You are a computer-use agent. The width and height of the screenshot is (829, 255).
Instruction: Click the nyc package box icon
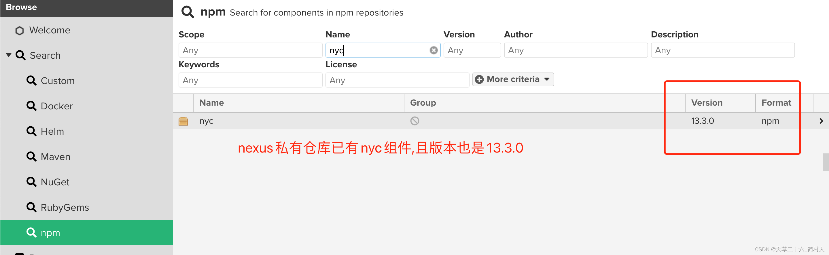(183, 121)
